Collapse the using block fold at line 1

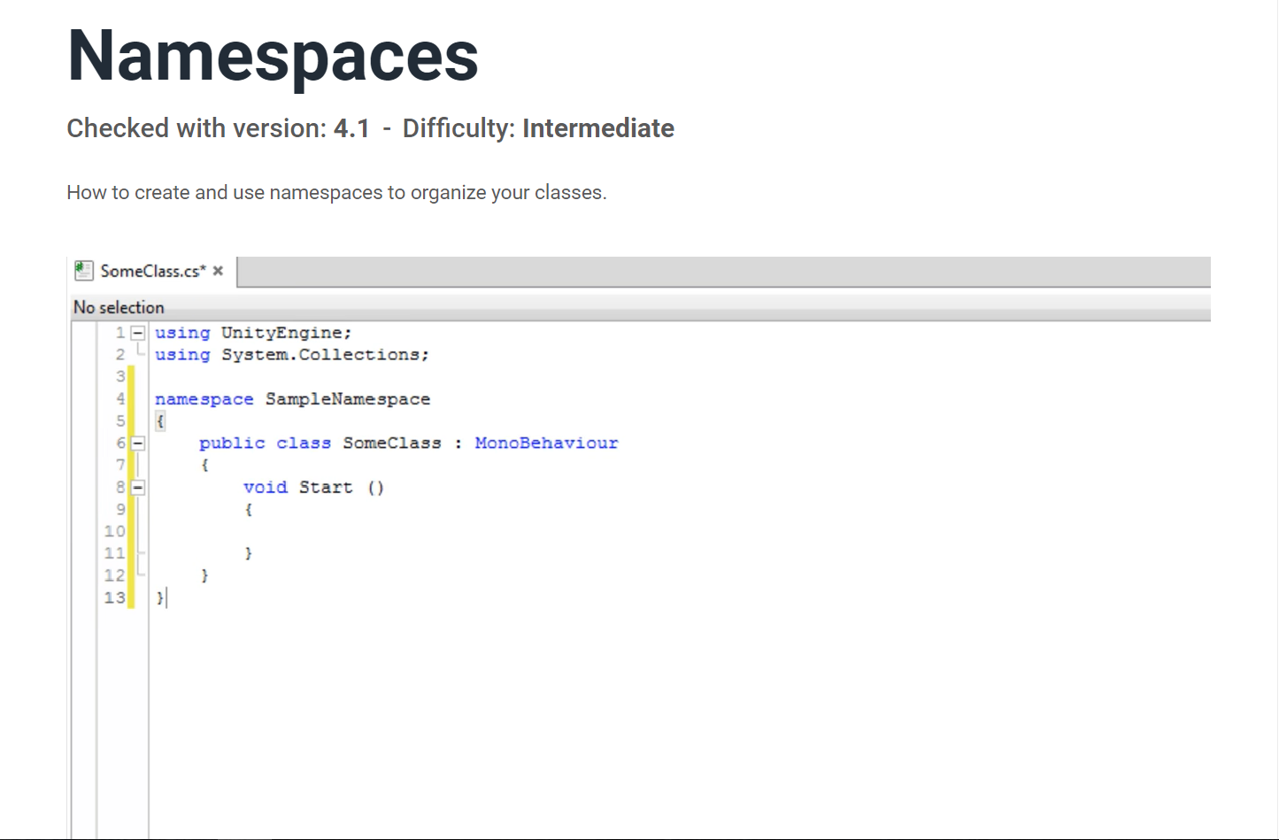click(x=138, y=333)
